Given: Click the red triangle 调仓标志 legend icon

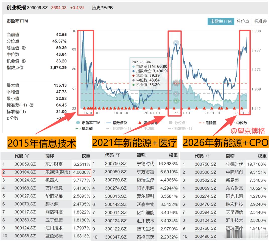Looking at the screenshot, I should point(140,122).
